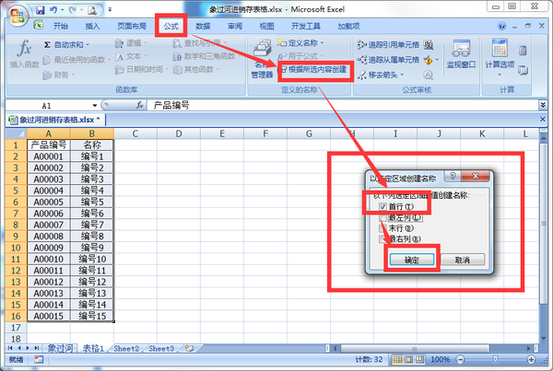Click Create from Selection (根据所选内容创建)
Image resolution: width=553 pixels, height=371 pixels.
click(x=314, y=69)
